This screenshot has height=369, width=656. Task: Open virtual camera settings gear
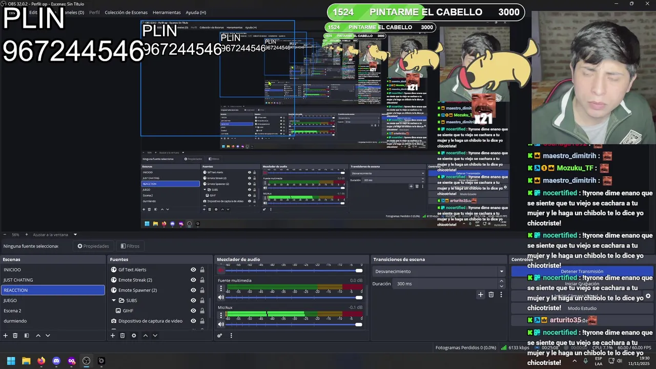[x=648, y=296]
